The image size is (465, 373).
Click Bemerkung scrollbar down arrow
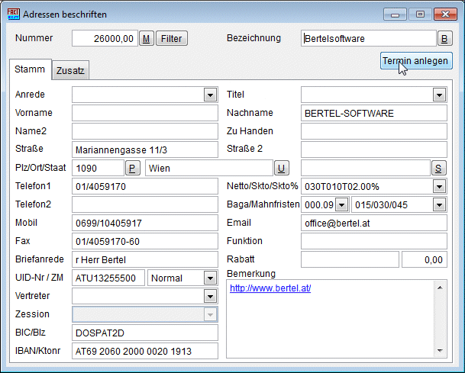[x=440, y=350]
